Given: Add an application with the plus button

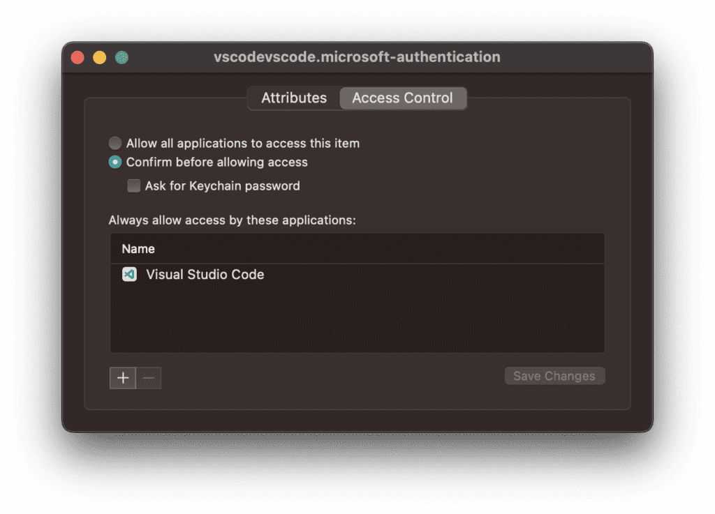Looking at the screenshot, I should 123,378.
